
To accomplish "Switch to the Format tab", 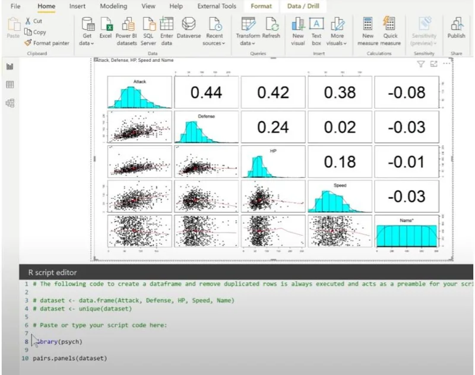I will click(261, 6).
